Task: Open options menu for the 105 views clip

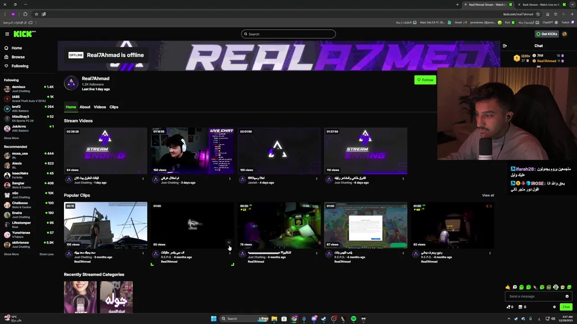Action: point(143,253)
